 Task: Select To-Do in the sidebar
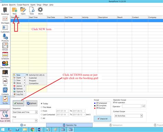click(5, 100)
